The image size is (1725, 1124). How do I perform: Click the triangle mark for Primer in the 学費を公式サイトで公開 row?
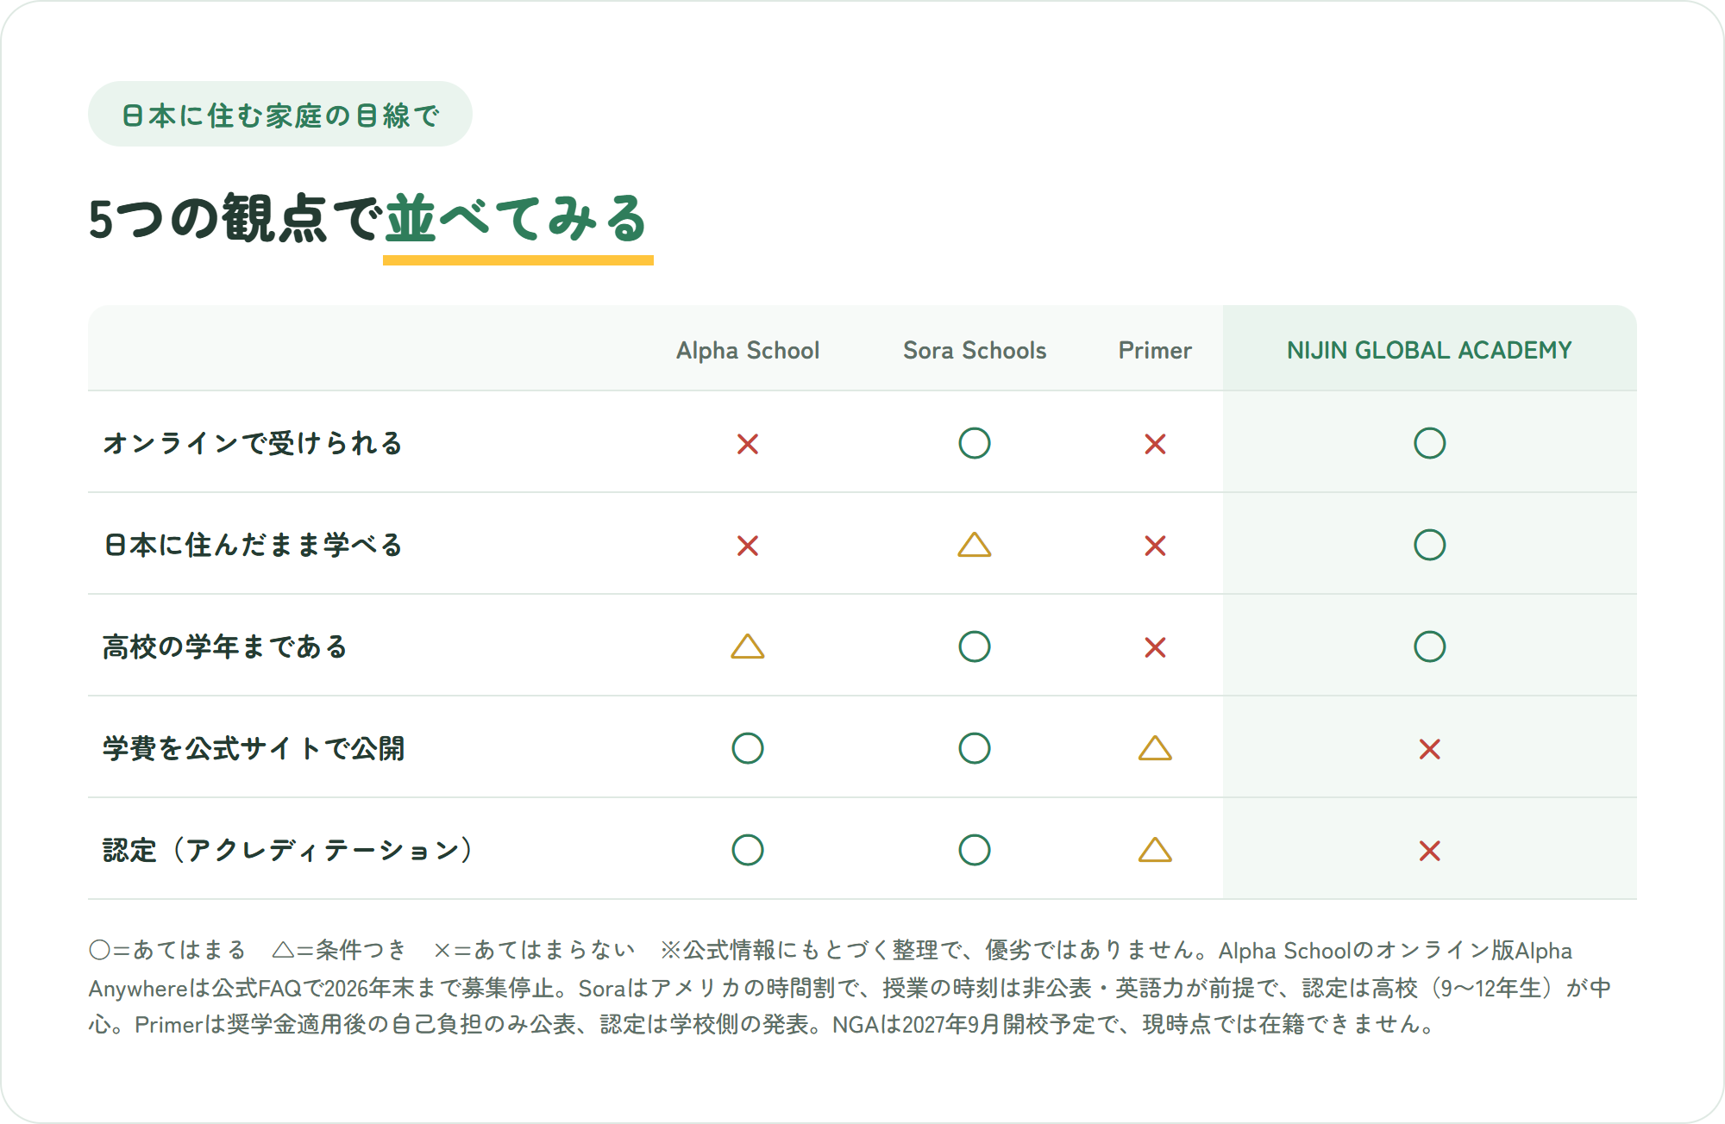pos(1155,748)
